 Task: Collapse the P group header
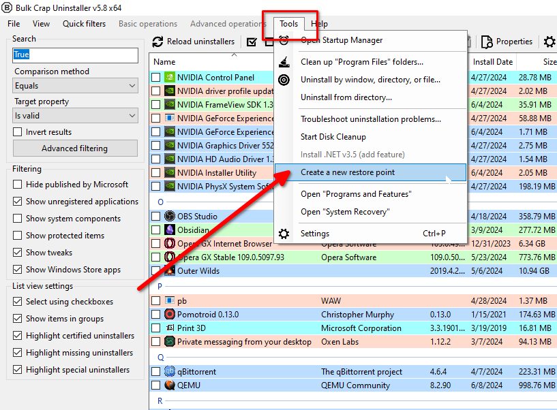click(x=160, y=286)
